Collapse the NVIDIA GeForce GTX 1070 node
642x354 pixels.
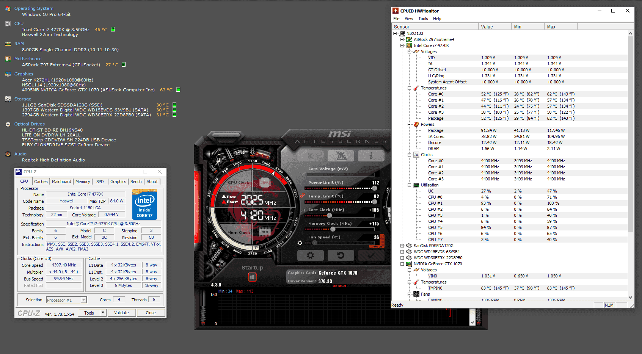click(402, 264)
